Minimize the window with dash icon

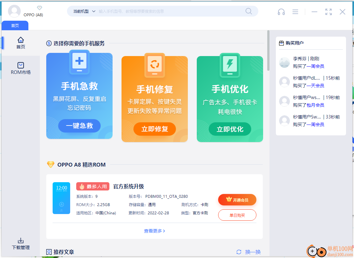tap(314, 12)
